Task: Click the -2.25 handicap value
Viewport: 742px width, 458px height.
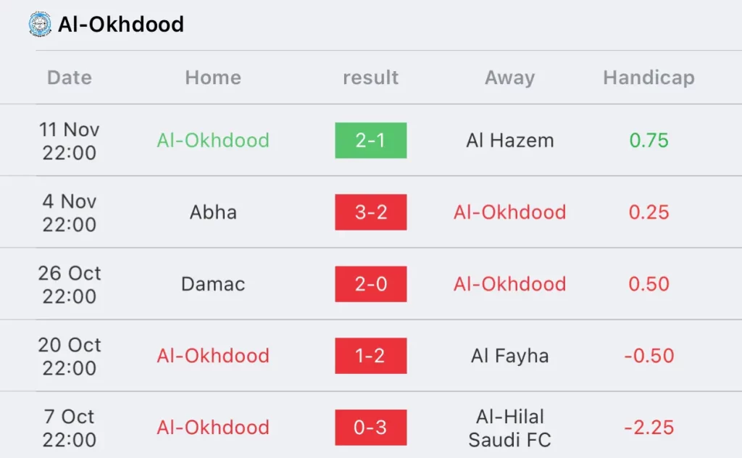Action: pyautogui.click(x=649, y=428)
